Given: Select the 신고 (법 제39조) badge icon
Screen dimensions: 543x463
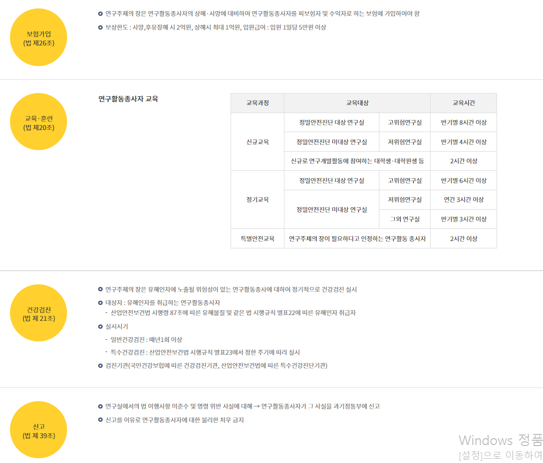Looking at the screenshot, I should coord(38,430).
